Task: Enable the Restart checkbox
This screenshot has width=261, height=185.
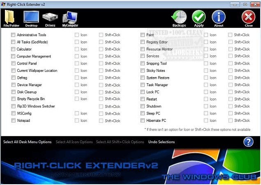Action: (143, 99)
